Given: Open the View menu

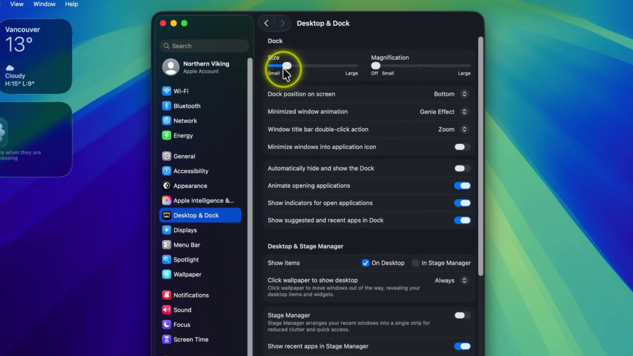Looking at the screenshot, I should click(x=17, y=4).
